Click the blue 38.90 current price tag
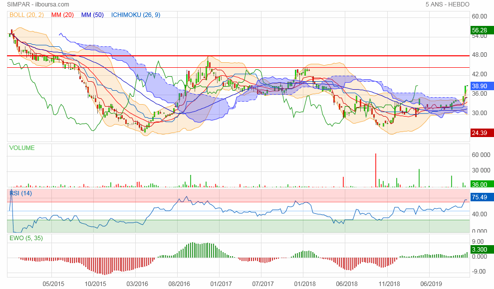This screenshot has height=289, width=494. pyautogui.click(x=482, y=86)
